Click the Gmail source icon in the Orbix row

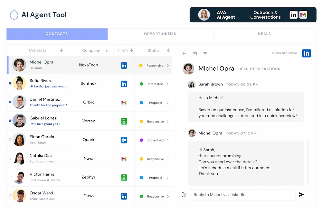coord(124,103)
